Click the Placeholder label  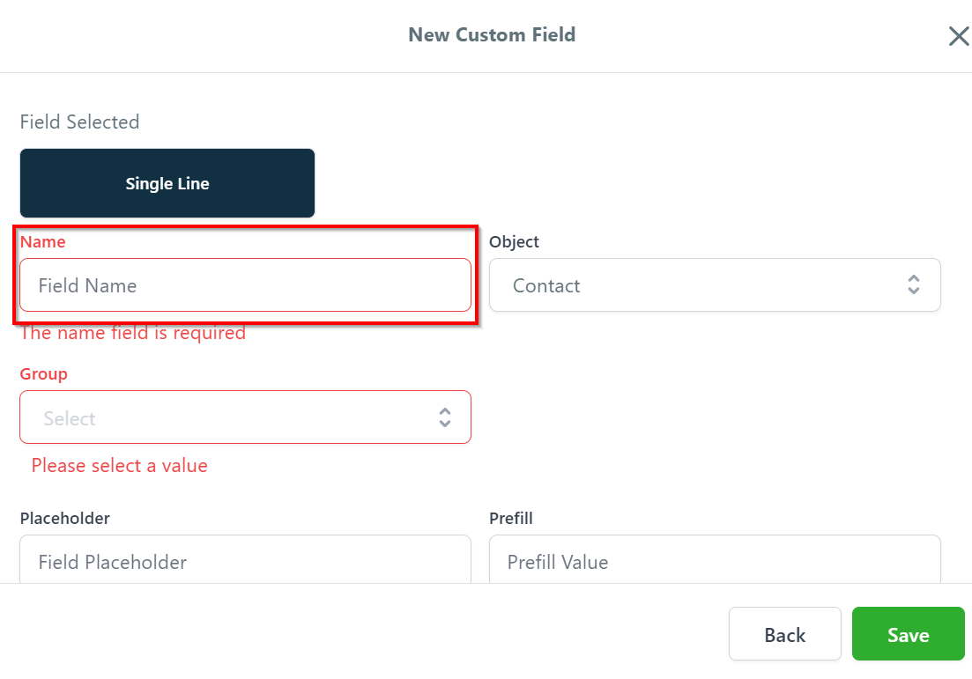(x=65, y=519)
